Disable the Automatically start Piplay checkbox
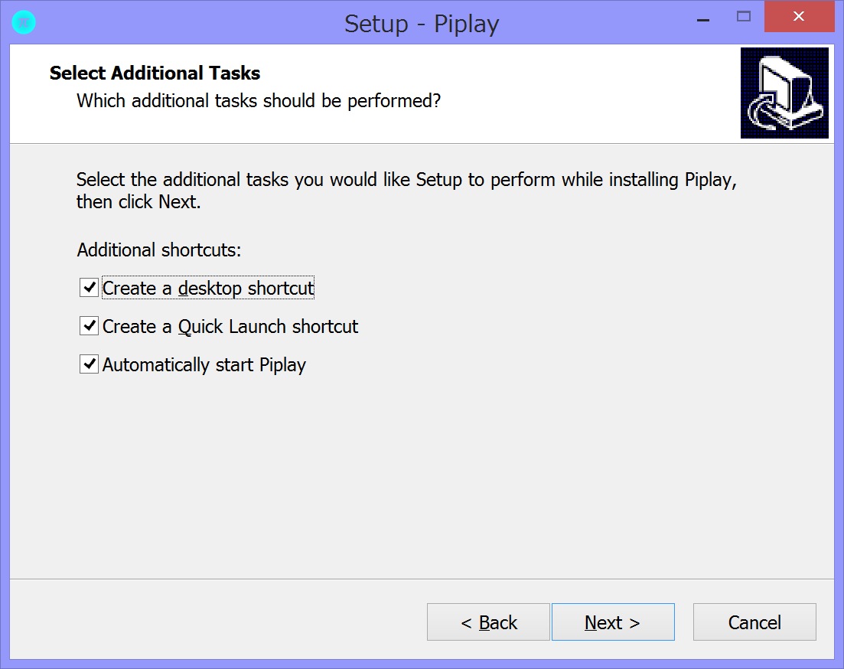Screen dimensions: 844x669 coord(90,364)
